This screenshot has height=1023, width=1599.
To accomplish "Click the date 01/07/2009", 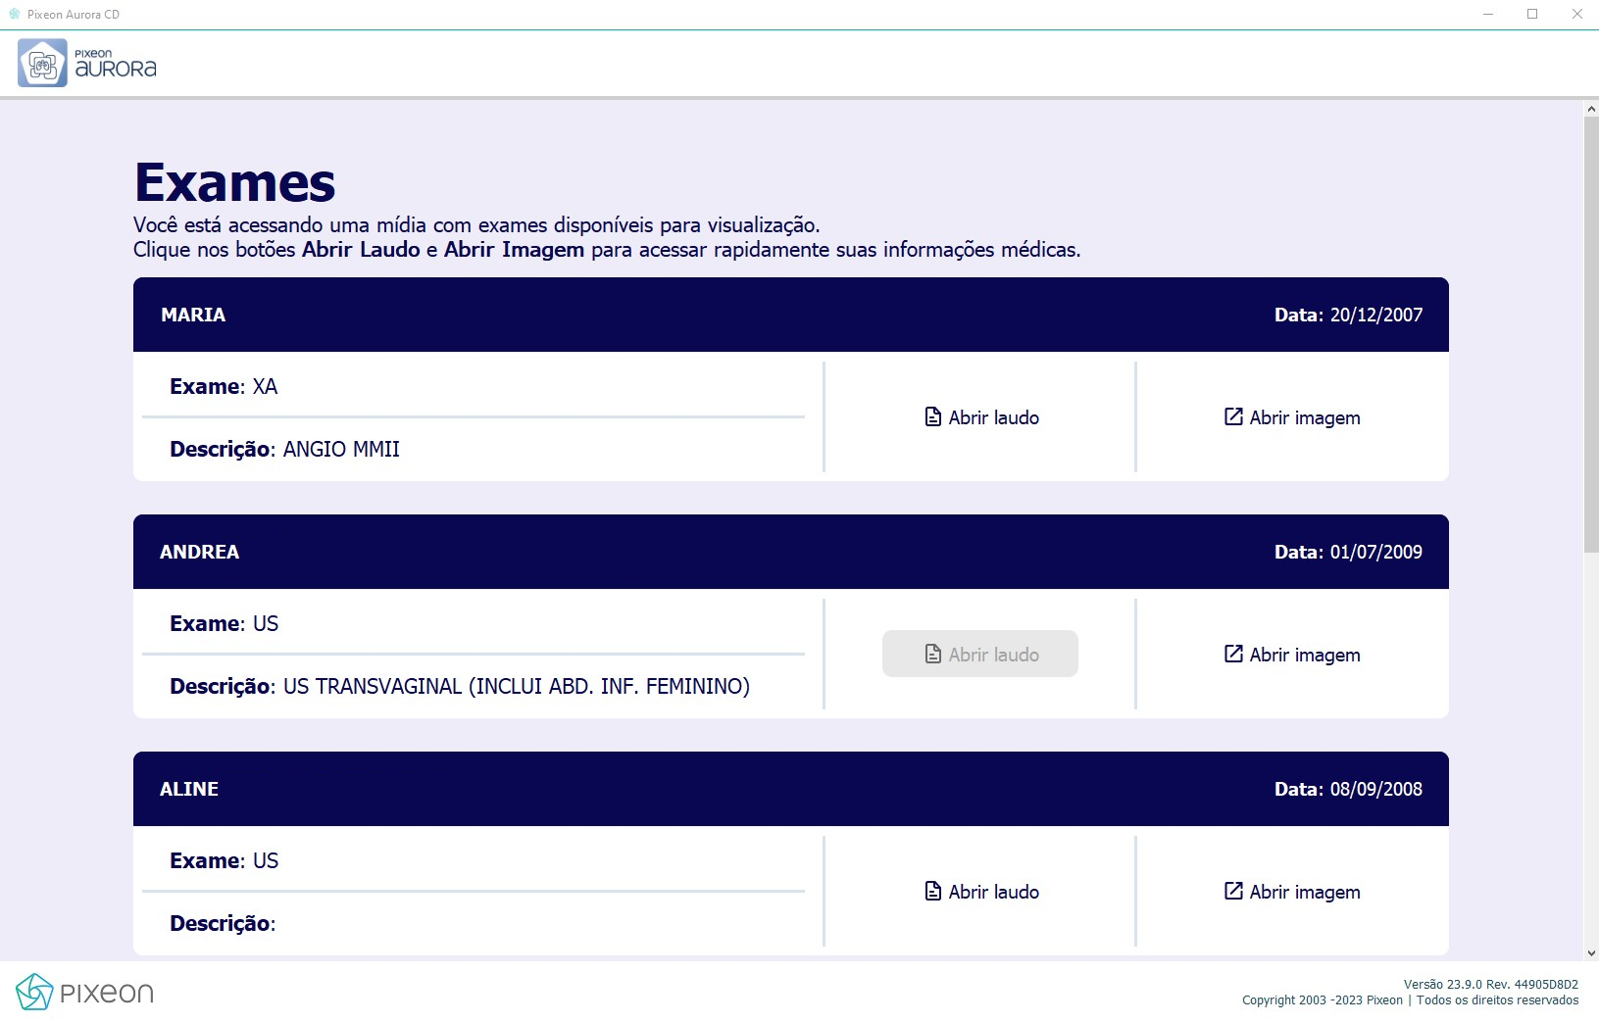I will pyautogui.click(x=1375, y=552).
